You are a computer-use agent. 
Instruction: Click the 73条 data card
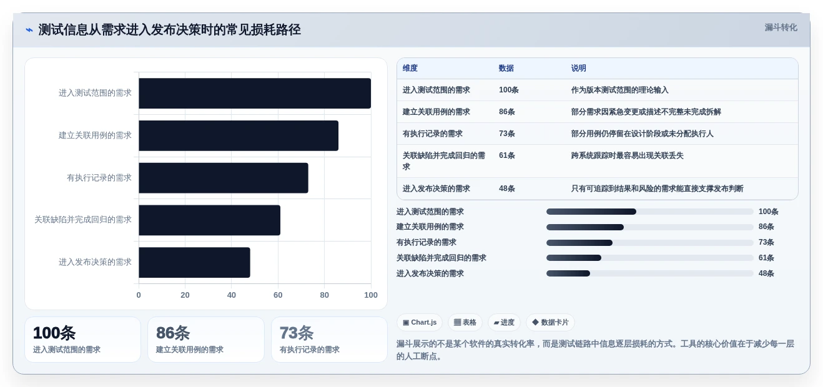point(329,340)
